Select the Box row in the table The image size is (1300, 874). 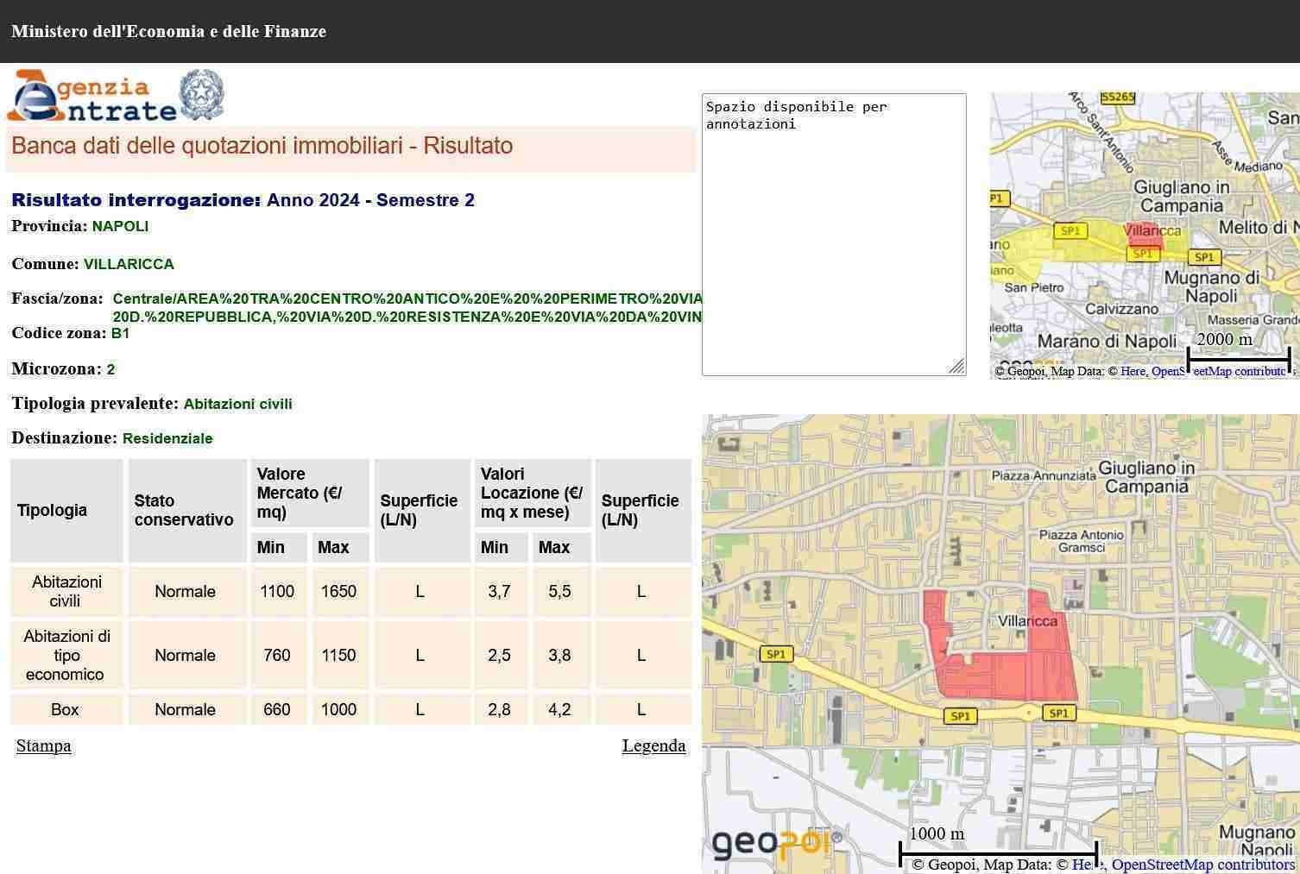(65, 709)
